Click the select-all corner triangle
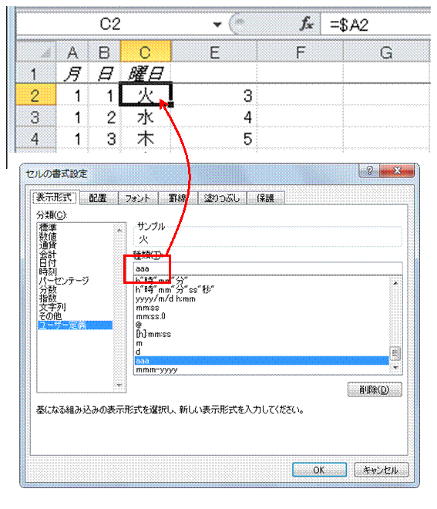This screenshot has width=437, height=509. tap(45, 52)
